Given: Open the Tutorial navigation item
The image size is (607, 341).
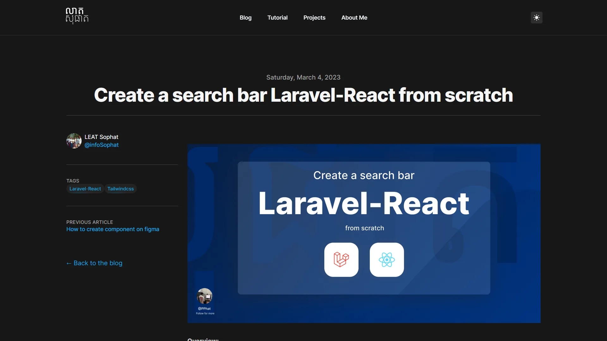Looking at the screenshot, I should tap(278, 17).
